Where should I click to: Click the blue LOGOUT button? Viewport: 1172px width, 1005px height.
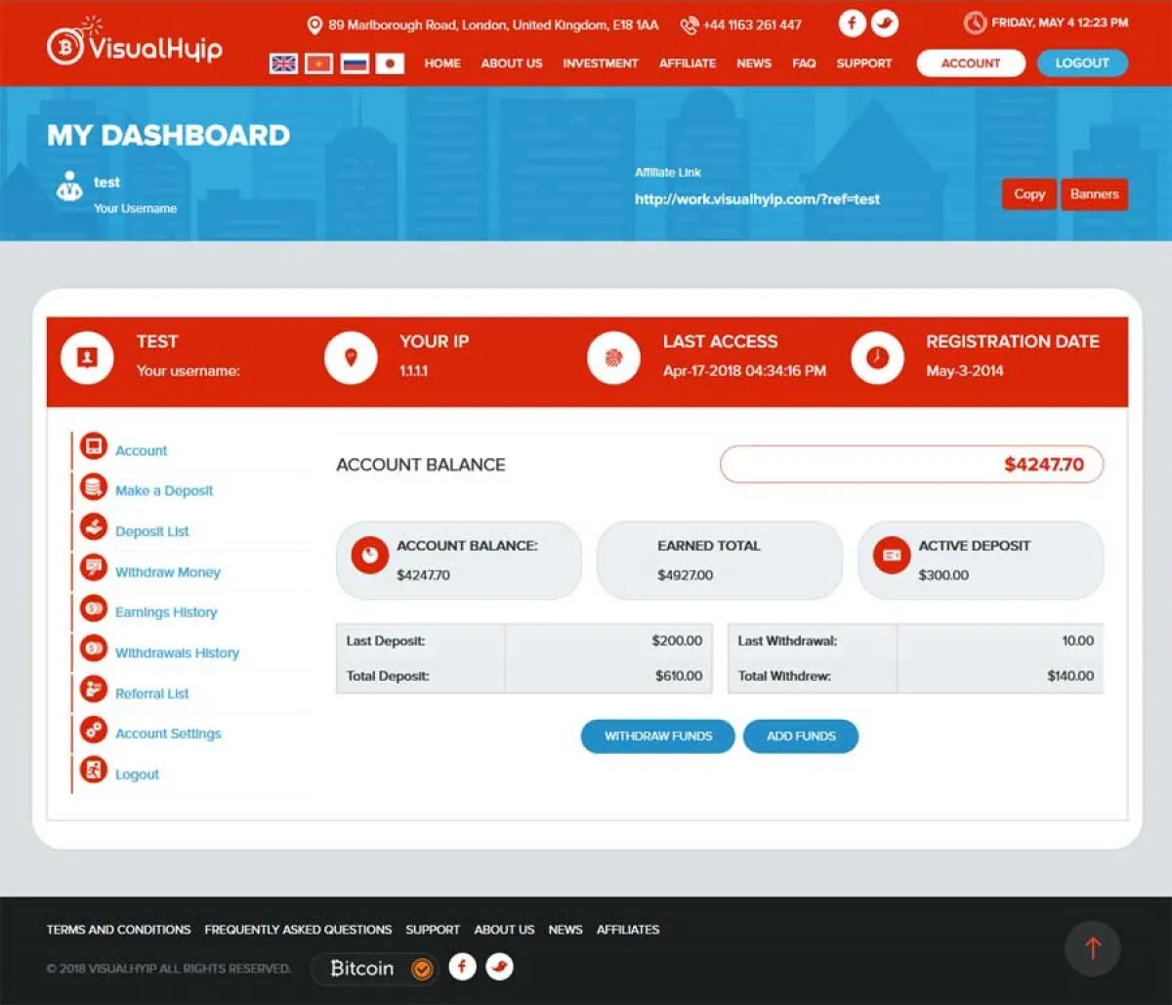[x=1082, y=63]
